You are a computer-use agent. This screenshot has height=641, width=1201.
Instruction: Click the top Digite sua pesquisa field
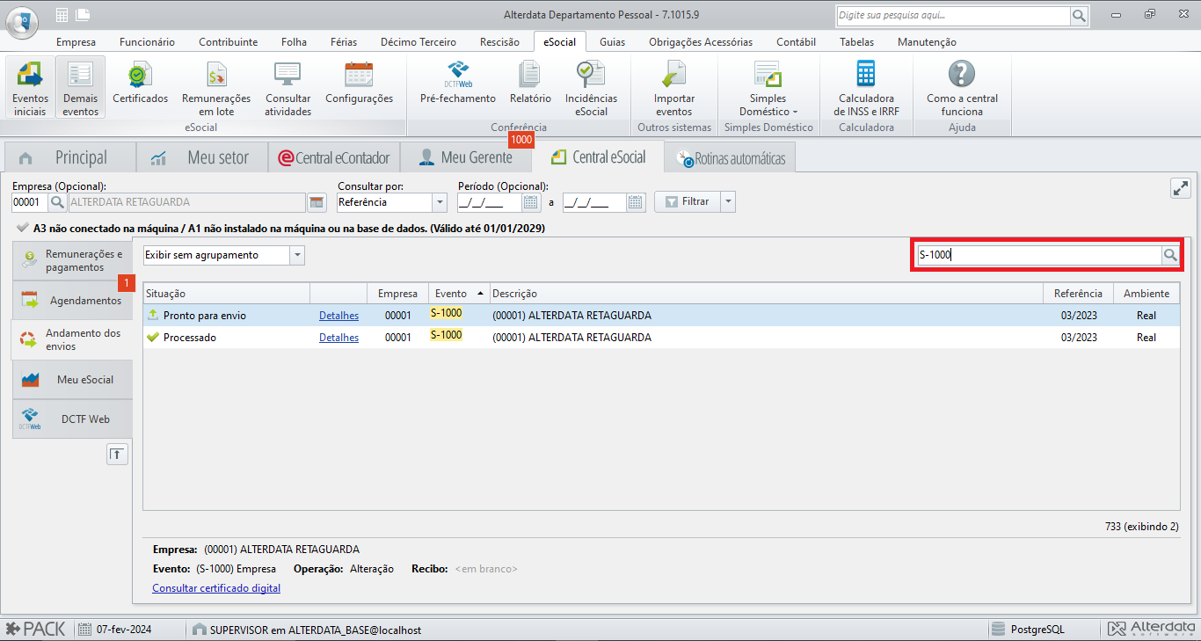tap(953, 16)
